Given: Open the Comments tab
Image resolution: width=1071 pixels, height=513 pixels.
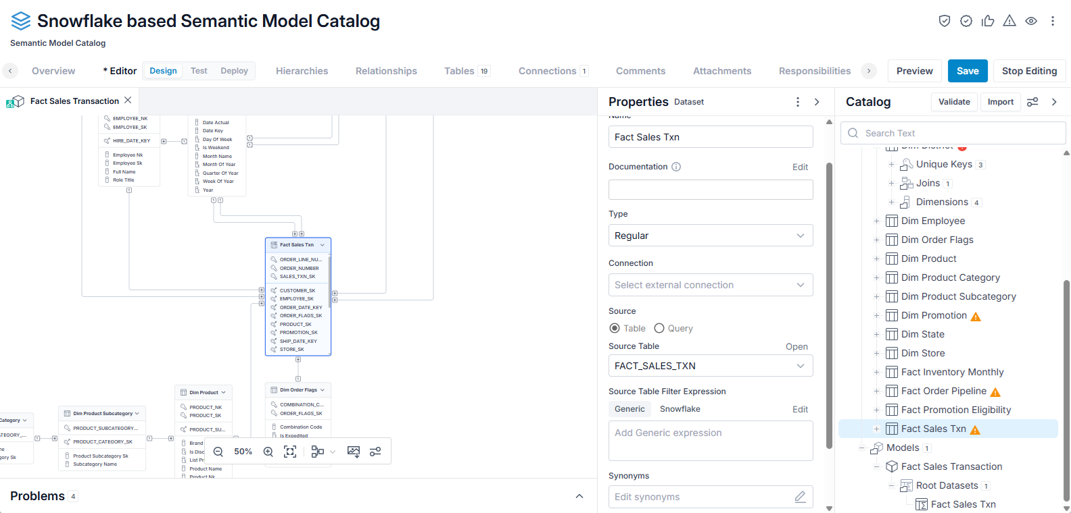Looking at the screenshot, I should (640, 71).
